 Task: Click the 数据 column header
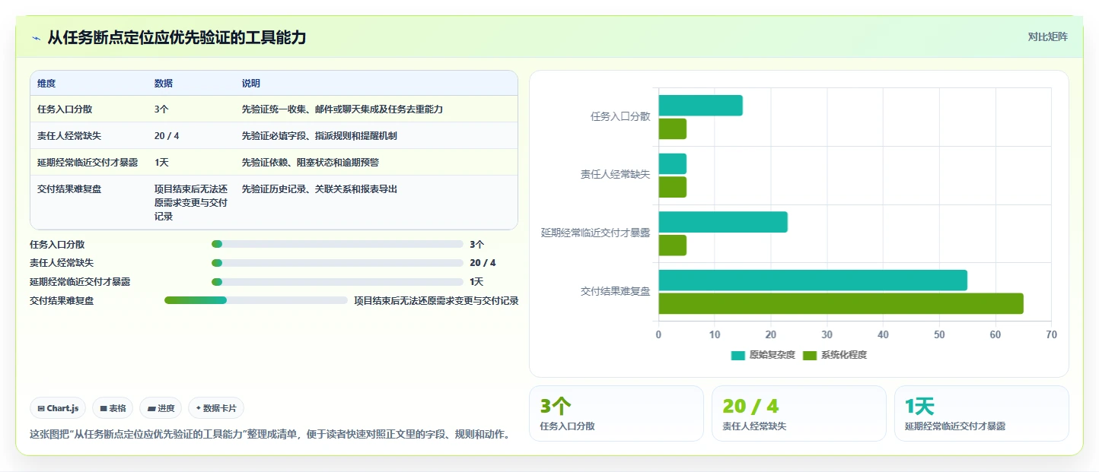click(164, 84)
